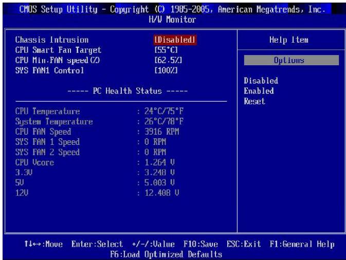Click the Options header bar
Image resolution: width=346 pixels, height=260 pixels.
[292, 60]
